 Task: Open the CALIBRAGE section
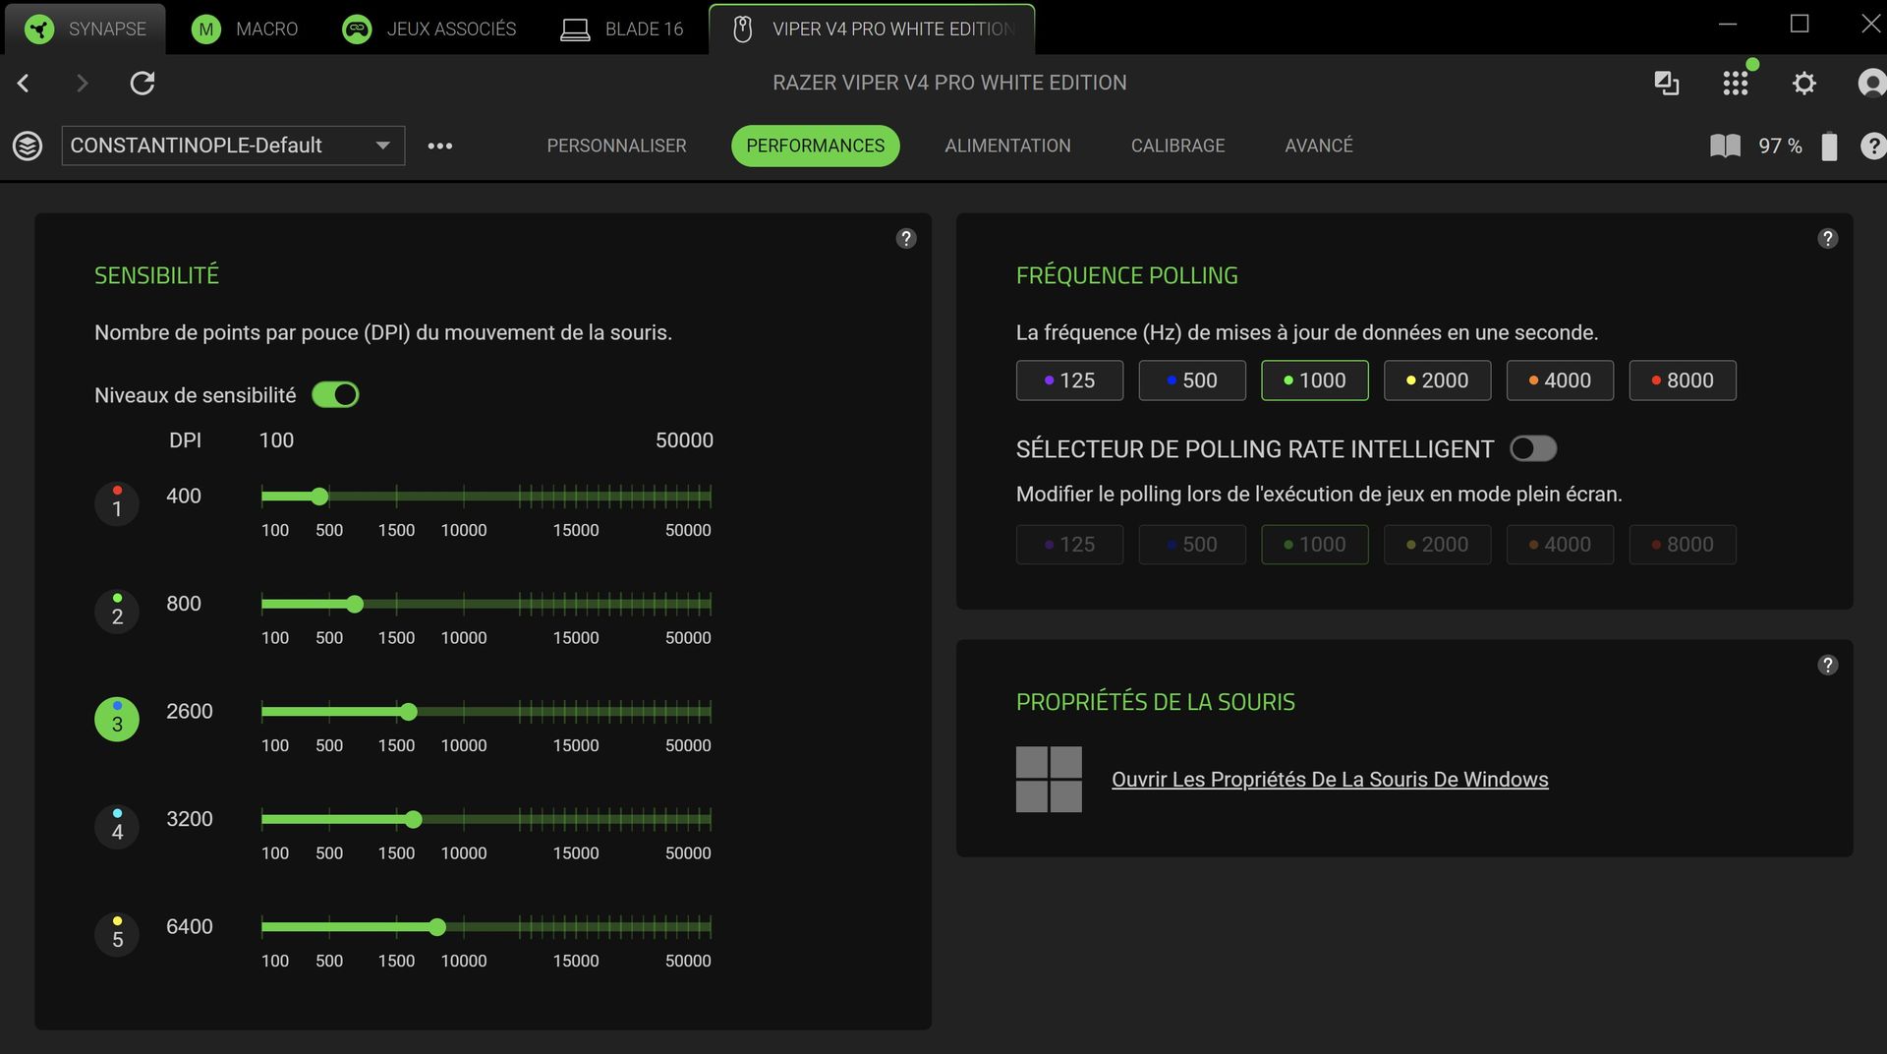[x=1177, y=146]
